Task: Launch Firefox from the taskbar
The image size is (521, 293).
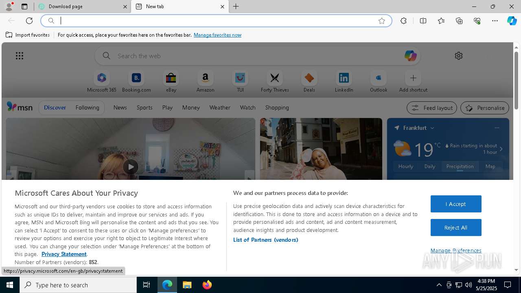Action: (207, 285)
